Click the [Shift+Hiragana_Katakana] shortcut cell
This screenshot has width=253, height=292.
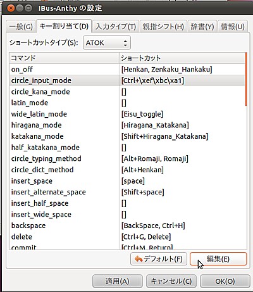click(182, 136)
